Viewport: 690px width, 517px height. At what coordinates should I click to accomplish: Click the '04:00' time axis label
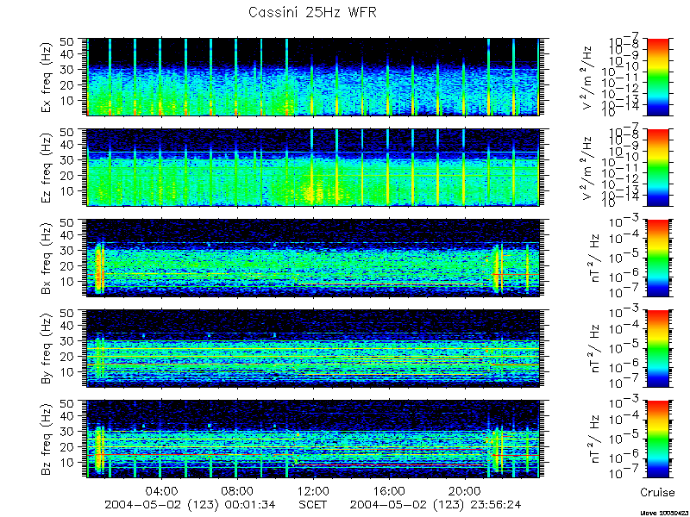tap(162, 490)
